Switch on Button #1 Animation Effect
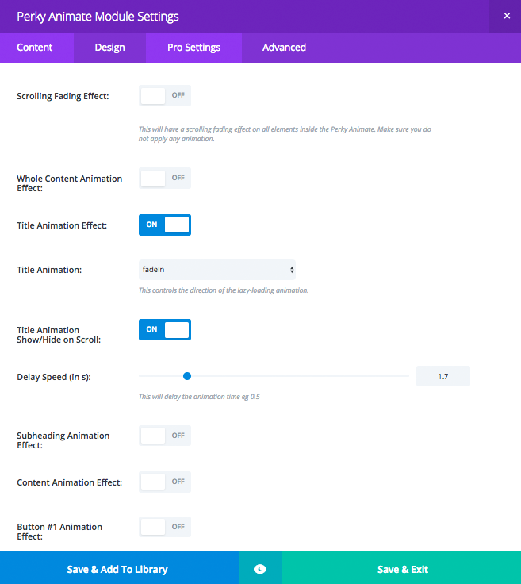521x584 pixels. tap(165, 527)
